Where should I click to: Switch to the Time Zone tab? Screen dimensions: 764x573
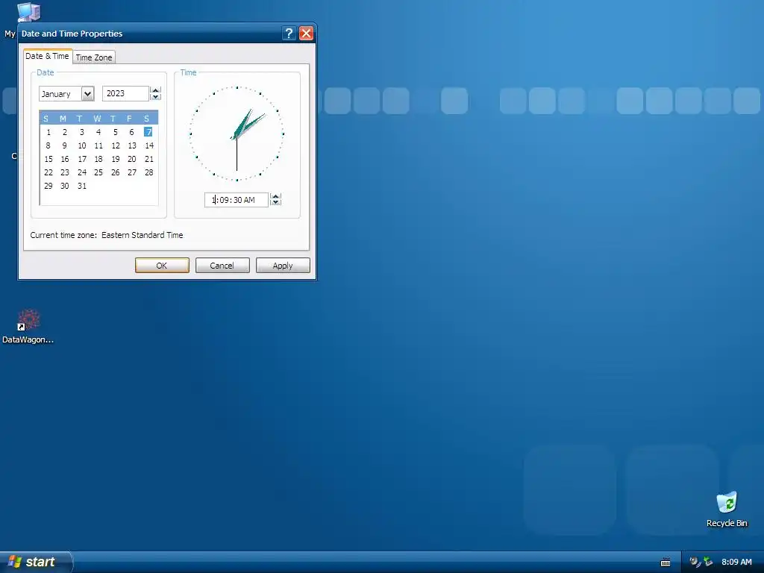94,57
